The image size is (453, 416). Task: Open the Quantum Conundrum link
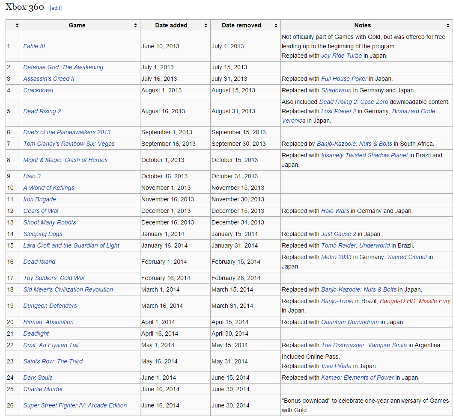(350, 322)
